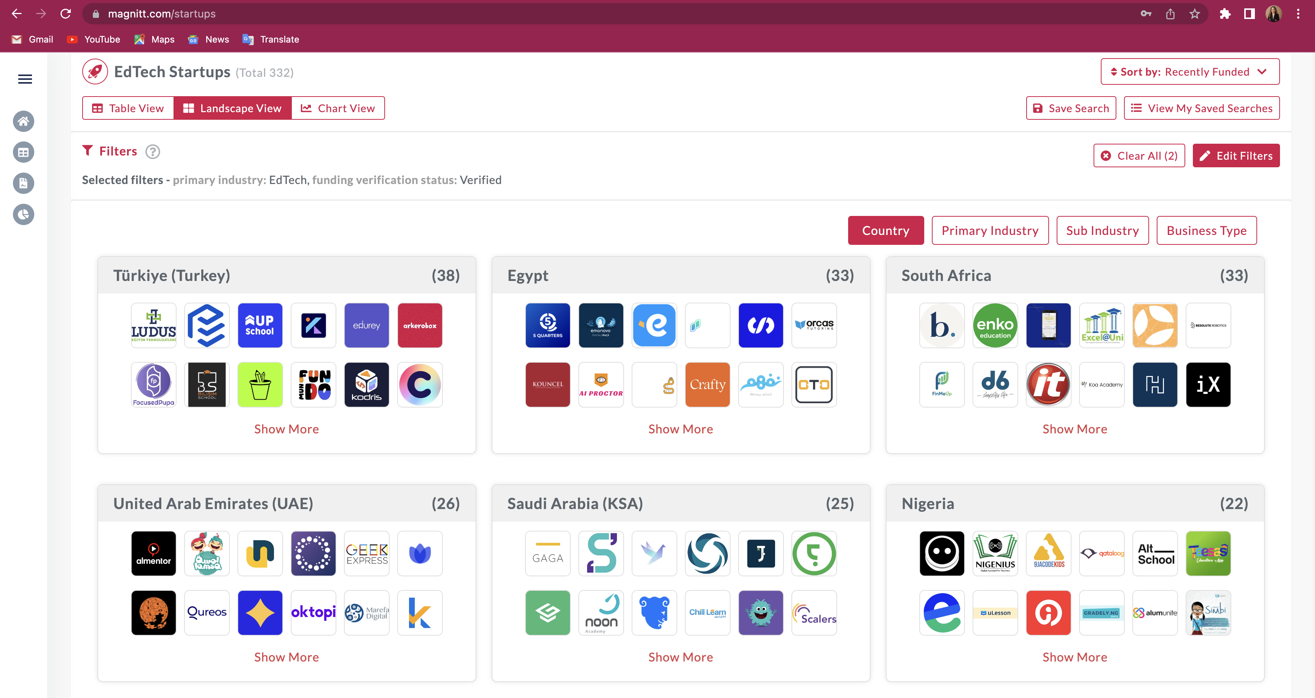Share the page via share icon

click(1170, 14)
